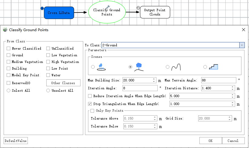Viewport: 249px width, 148px height.
Task: Expand the To Class dropdown
Action: click(x=242, y=45)
